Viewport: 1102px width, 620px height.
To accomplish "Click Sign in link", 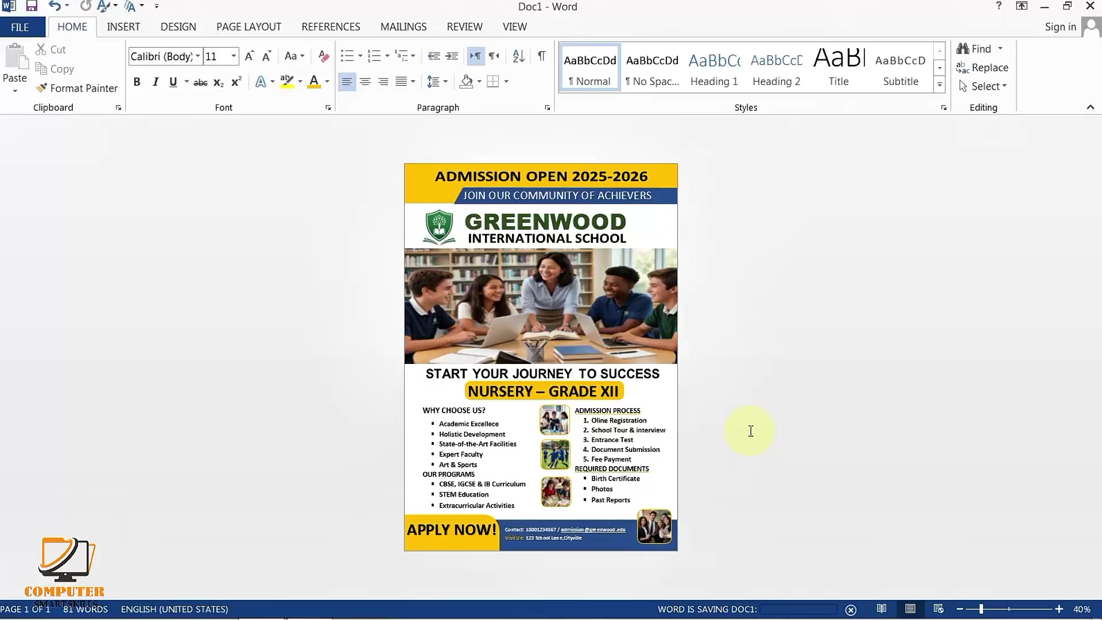I will (1060, 27).
